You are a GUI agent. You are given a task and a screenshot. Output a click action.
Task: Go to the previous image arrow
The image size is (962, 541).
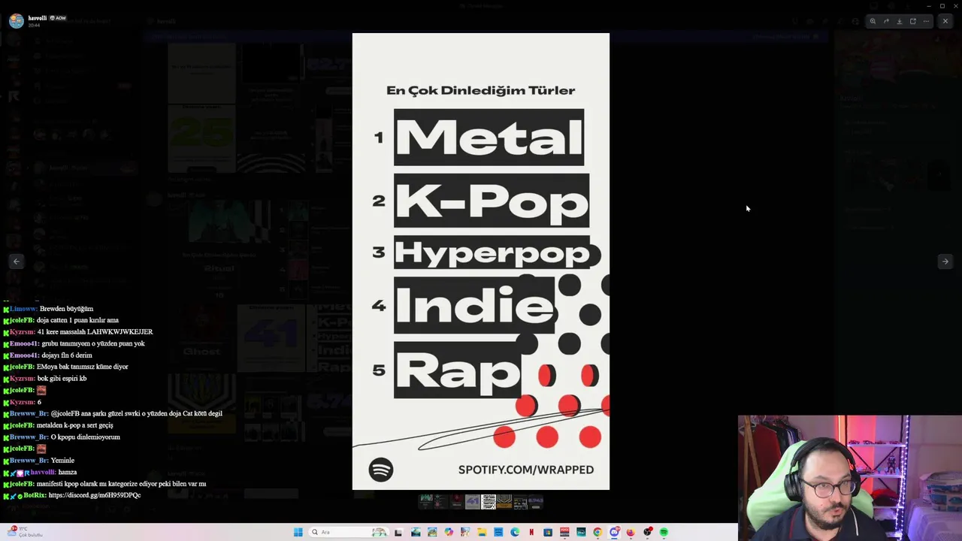tap(17, 261)
